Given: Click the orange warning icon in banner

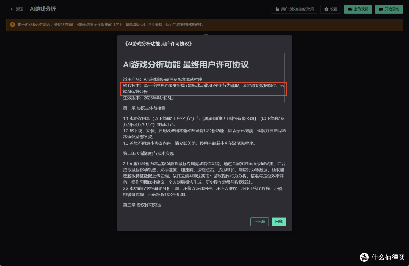Looking at the screenshot, I should [x=12, y=25].
